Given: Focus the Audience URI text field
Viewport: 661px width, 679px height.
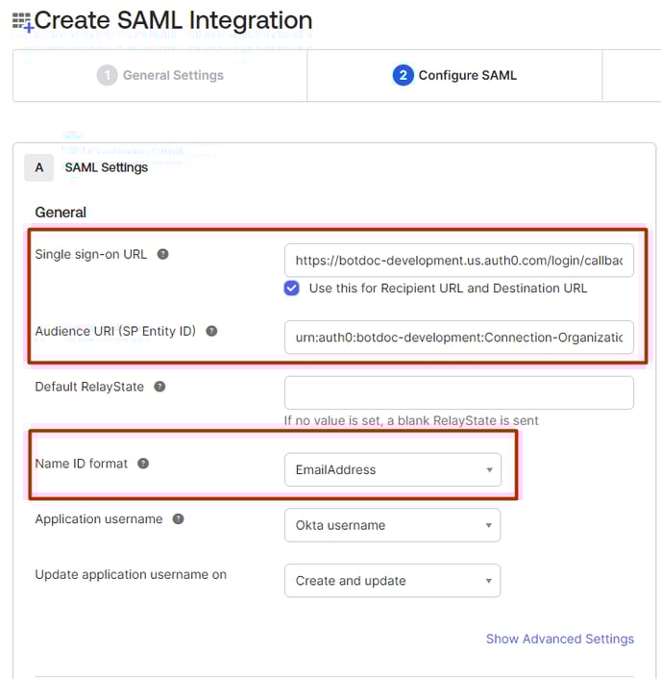Looking at the screenshot, I should click(x=458, y=338).
